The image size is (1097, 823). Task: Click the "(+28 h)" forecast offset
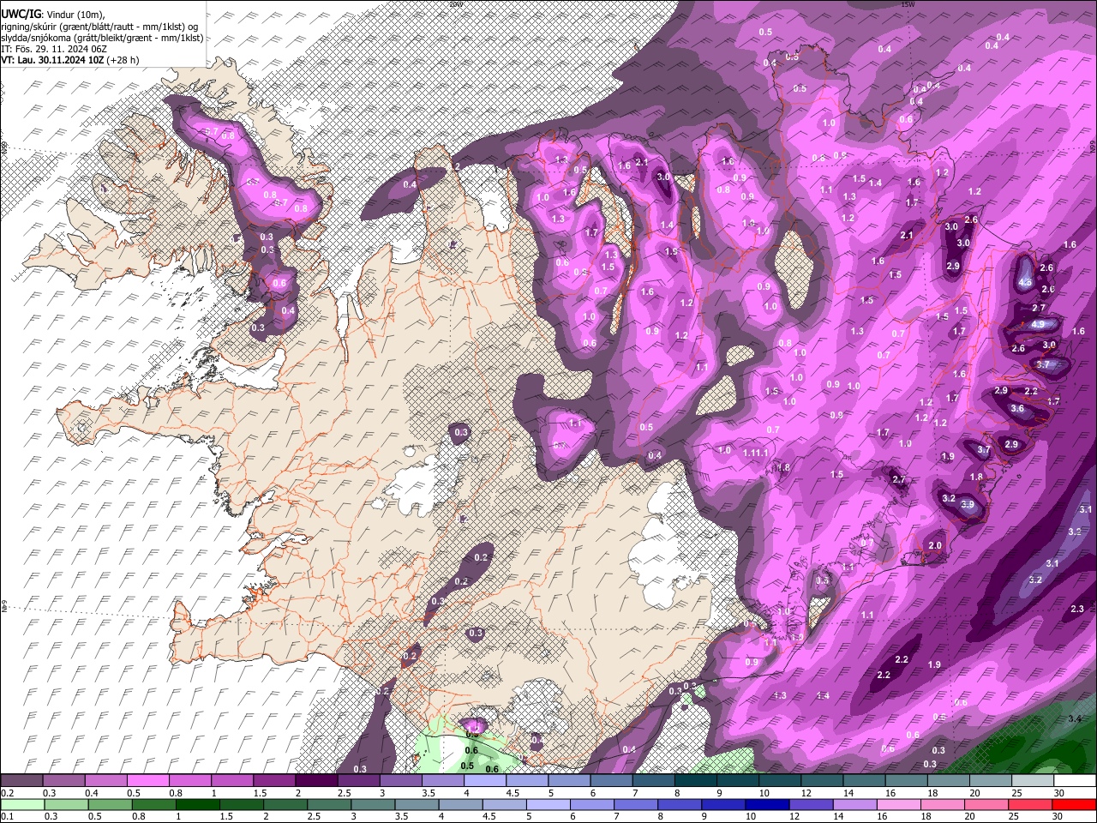pyautogui.click(x=123, y=60)
